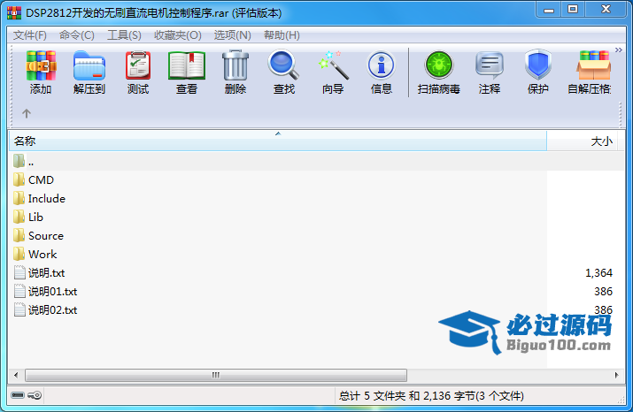Click the drive icon in status bar

18,395
